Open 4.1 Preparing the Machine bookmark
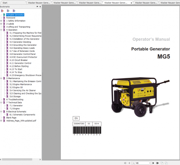Viewport: 180px width, 165px height. [25, 33]
